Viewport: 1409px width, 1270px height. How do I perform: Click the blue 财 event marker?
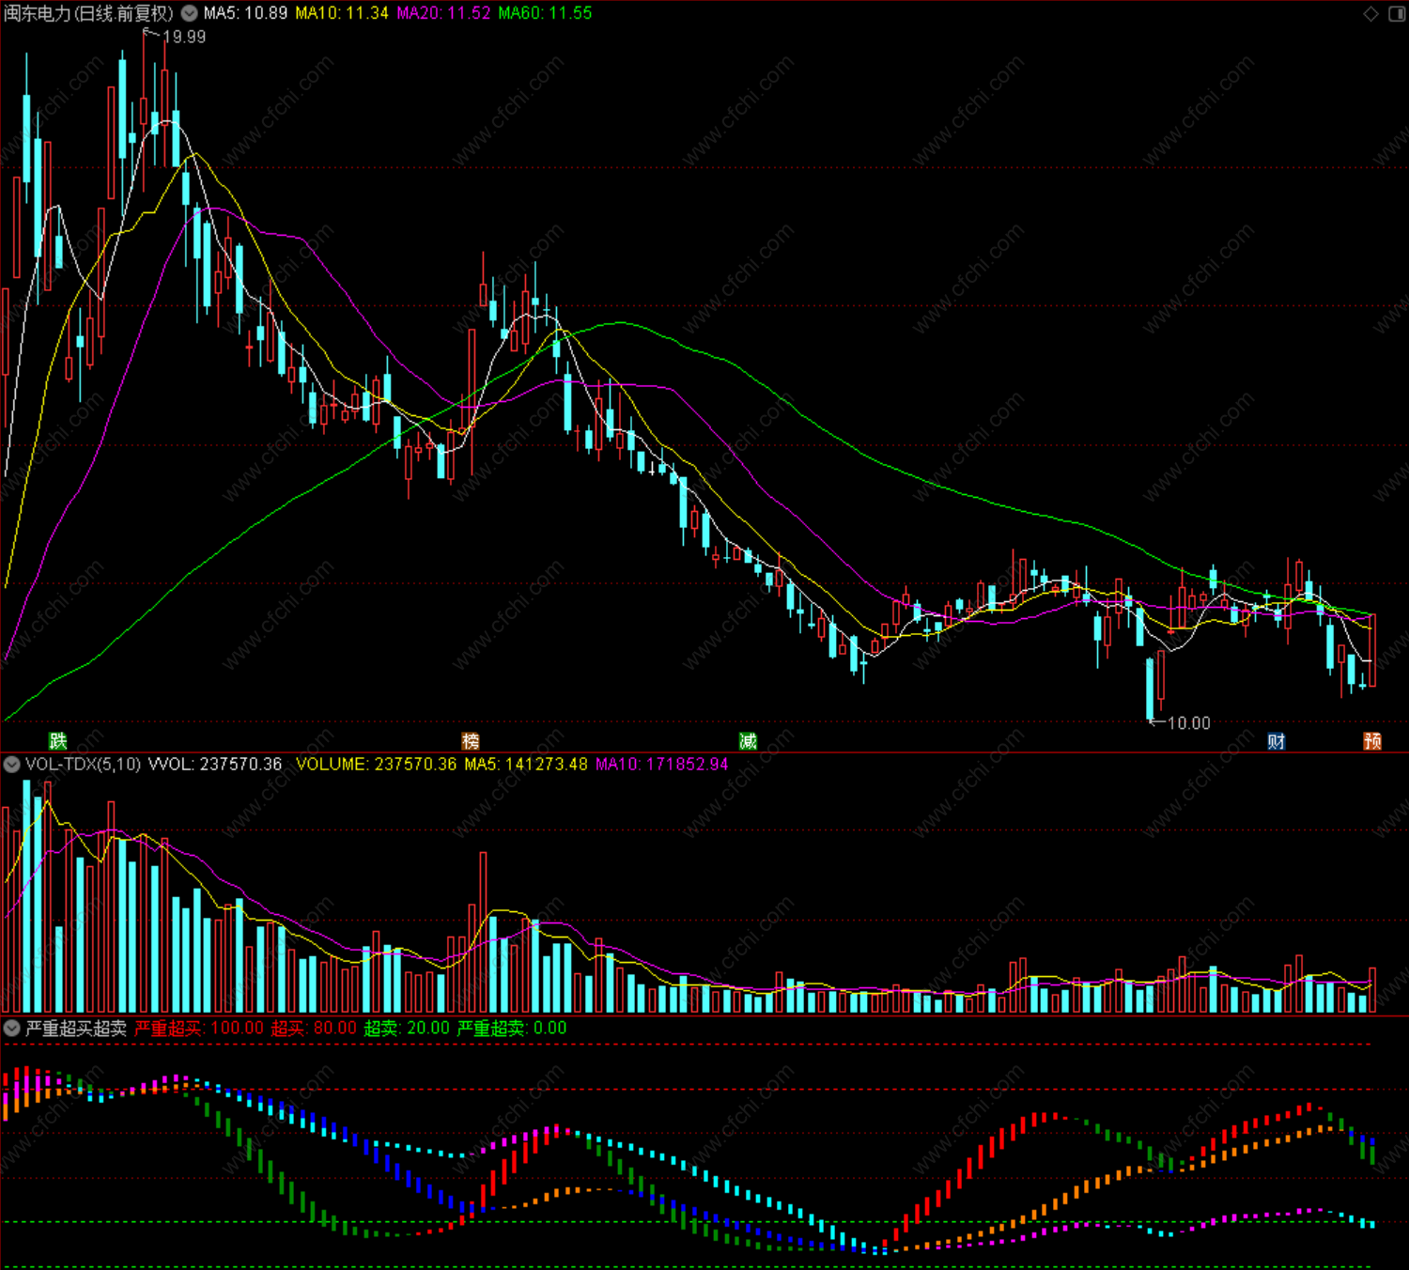[1276, 741]
